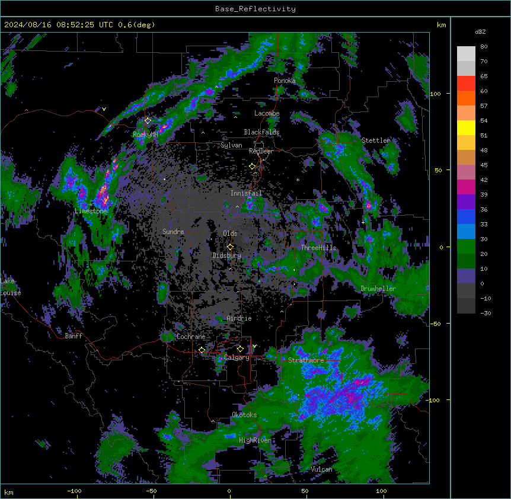Click the Limestone label
Image resolution: width=511 pixels, height=499 pixels.
[x=91, y=211]
